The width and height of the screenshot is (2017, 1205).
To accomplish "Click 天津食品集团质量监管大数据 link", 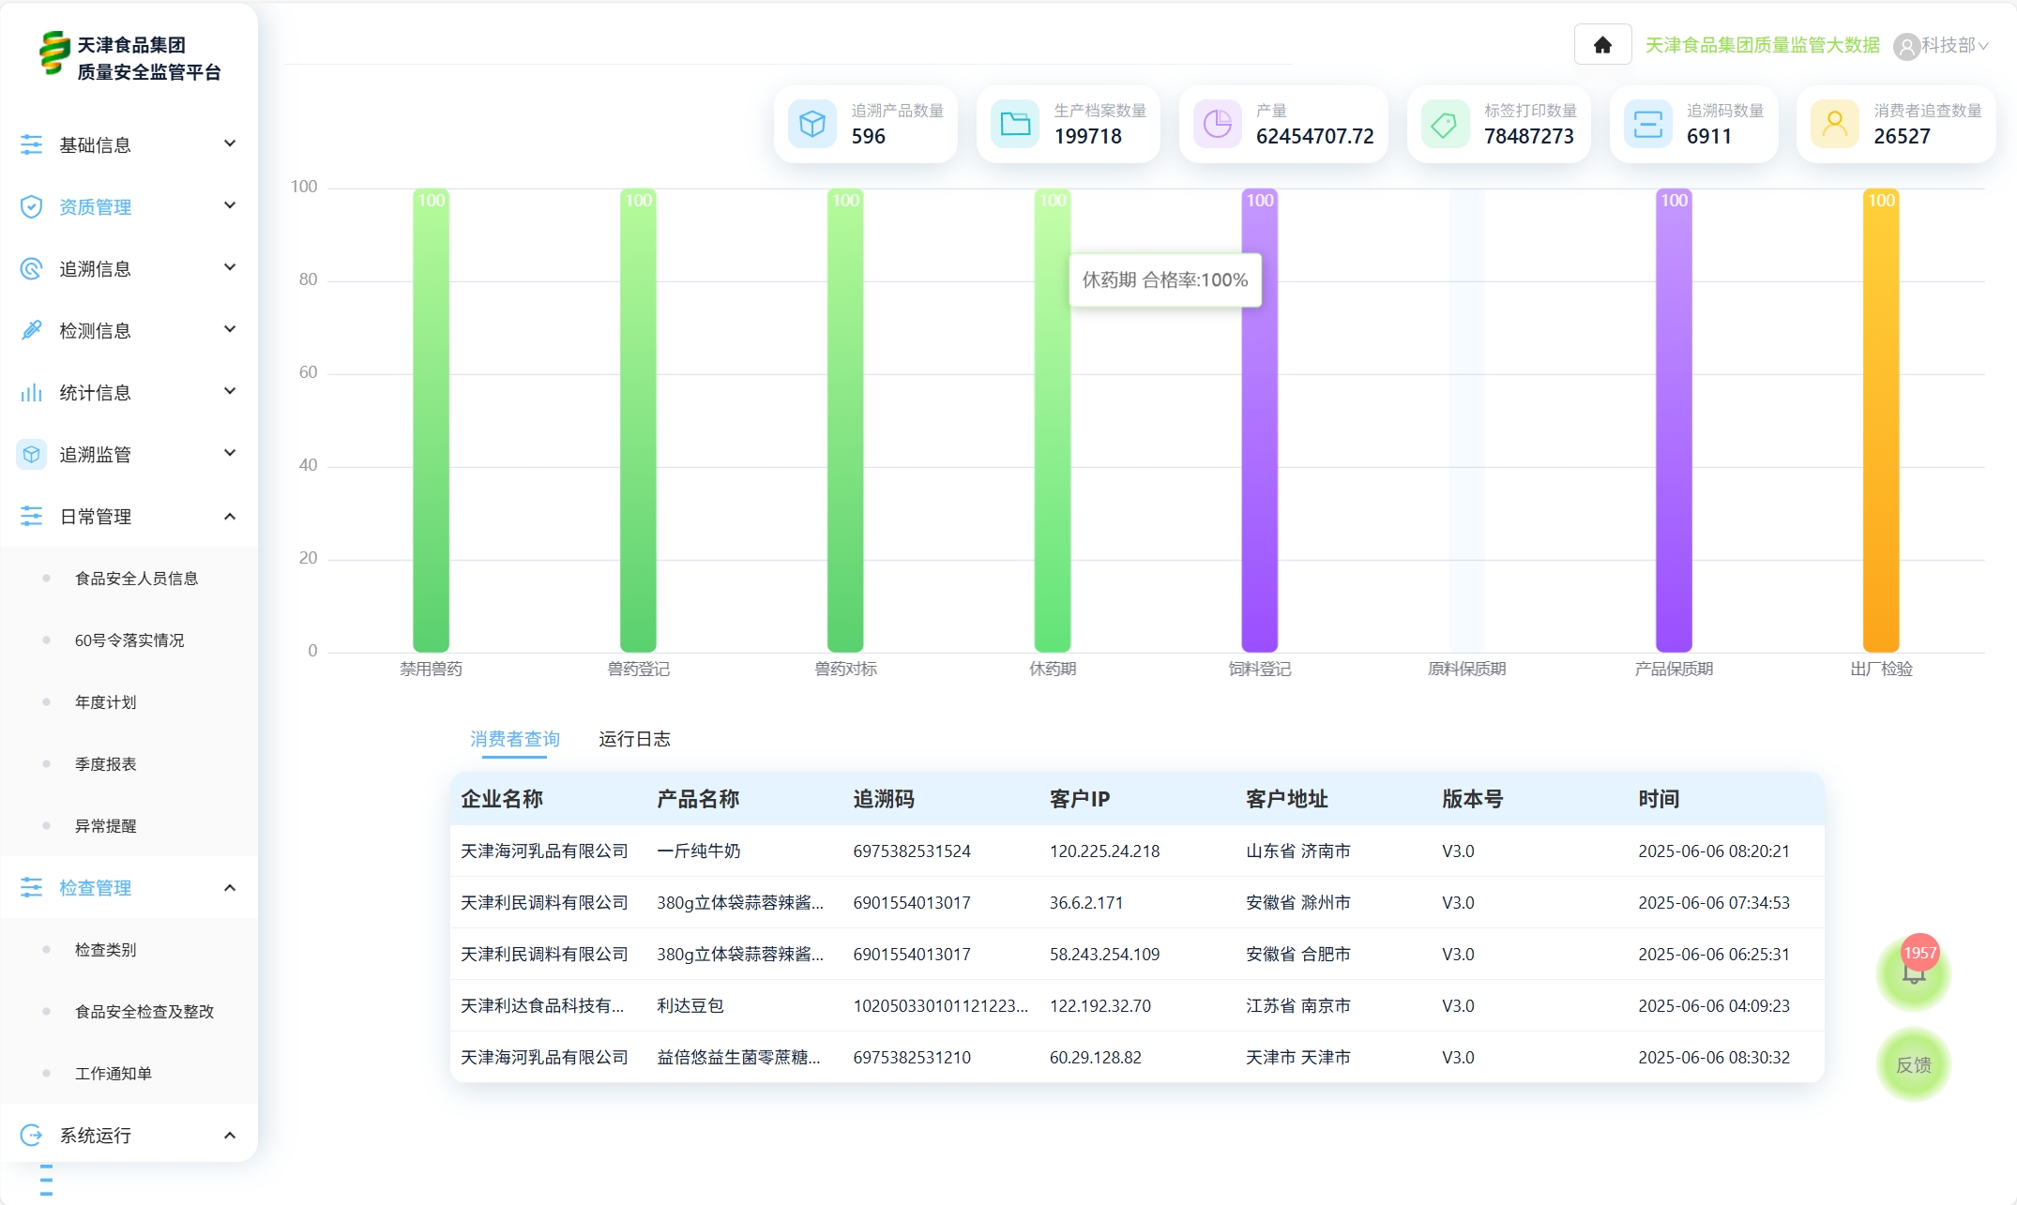I will (x=1763, y=45).
